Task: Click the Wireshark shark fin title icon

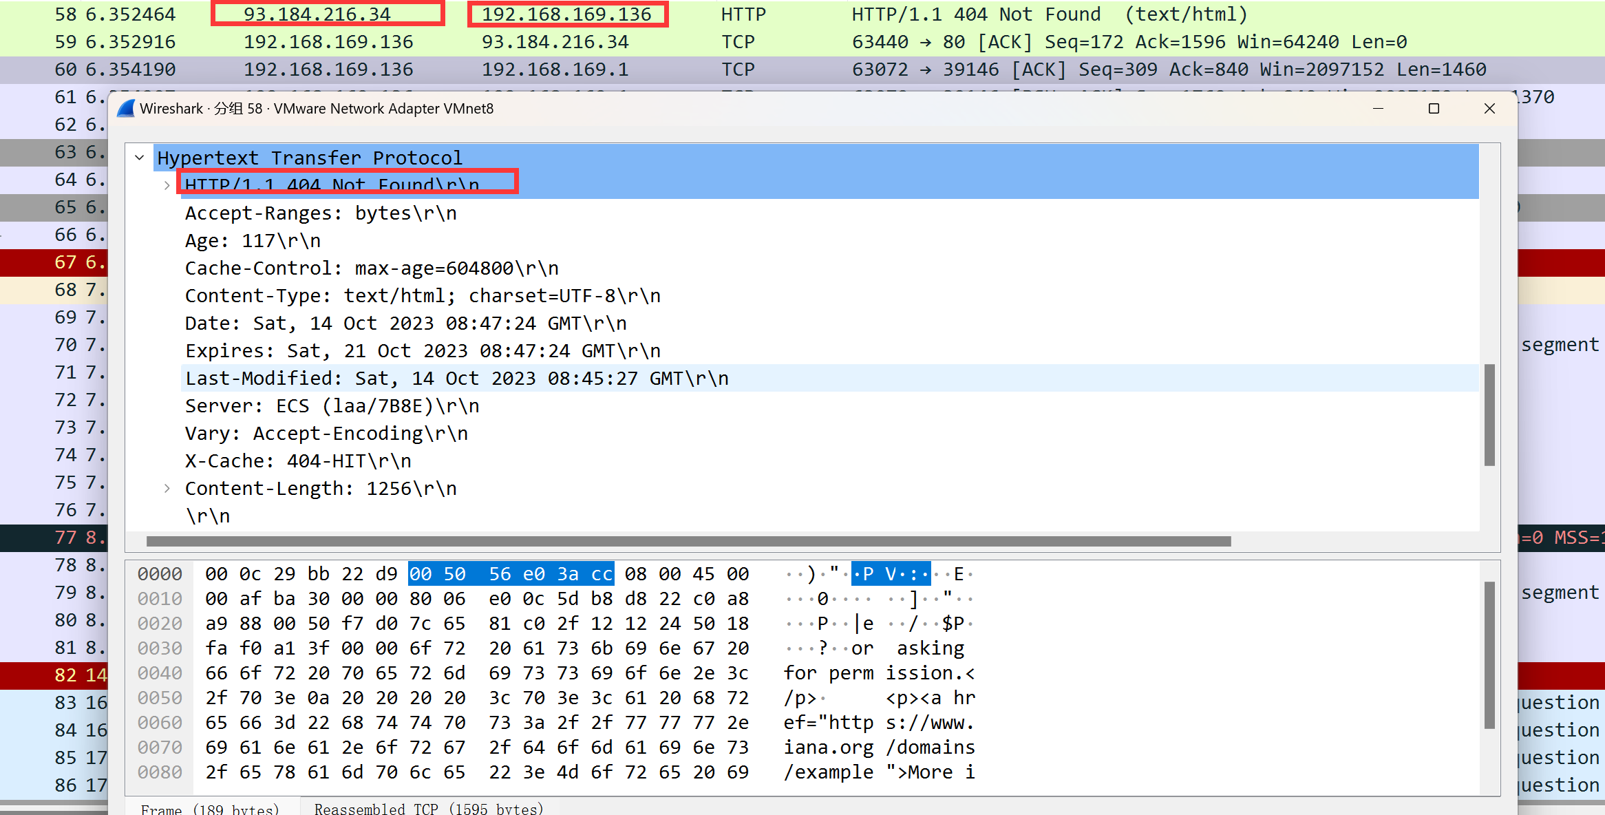Action: tap(126, 109)
